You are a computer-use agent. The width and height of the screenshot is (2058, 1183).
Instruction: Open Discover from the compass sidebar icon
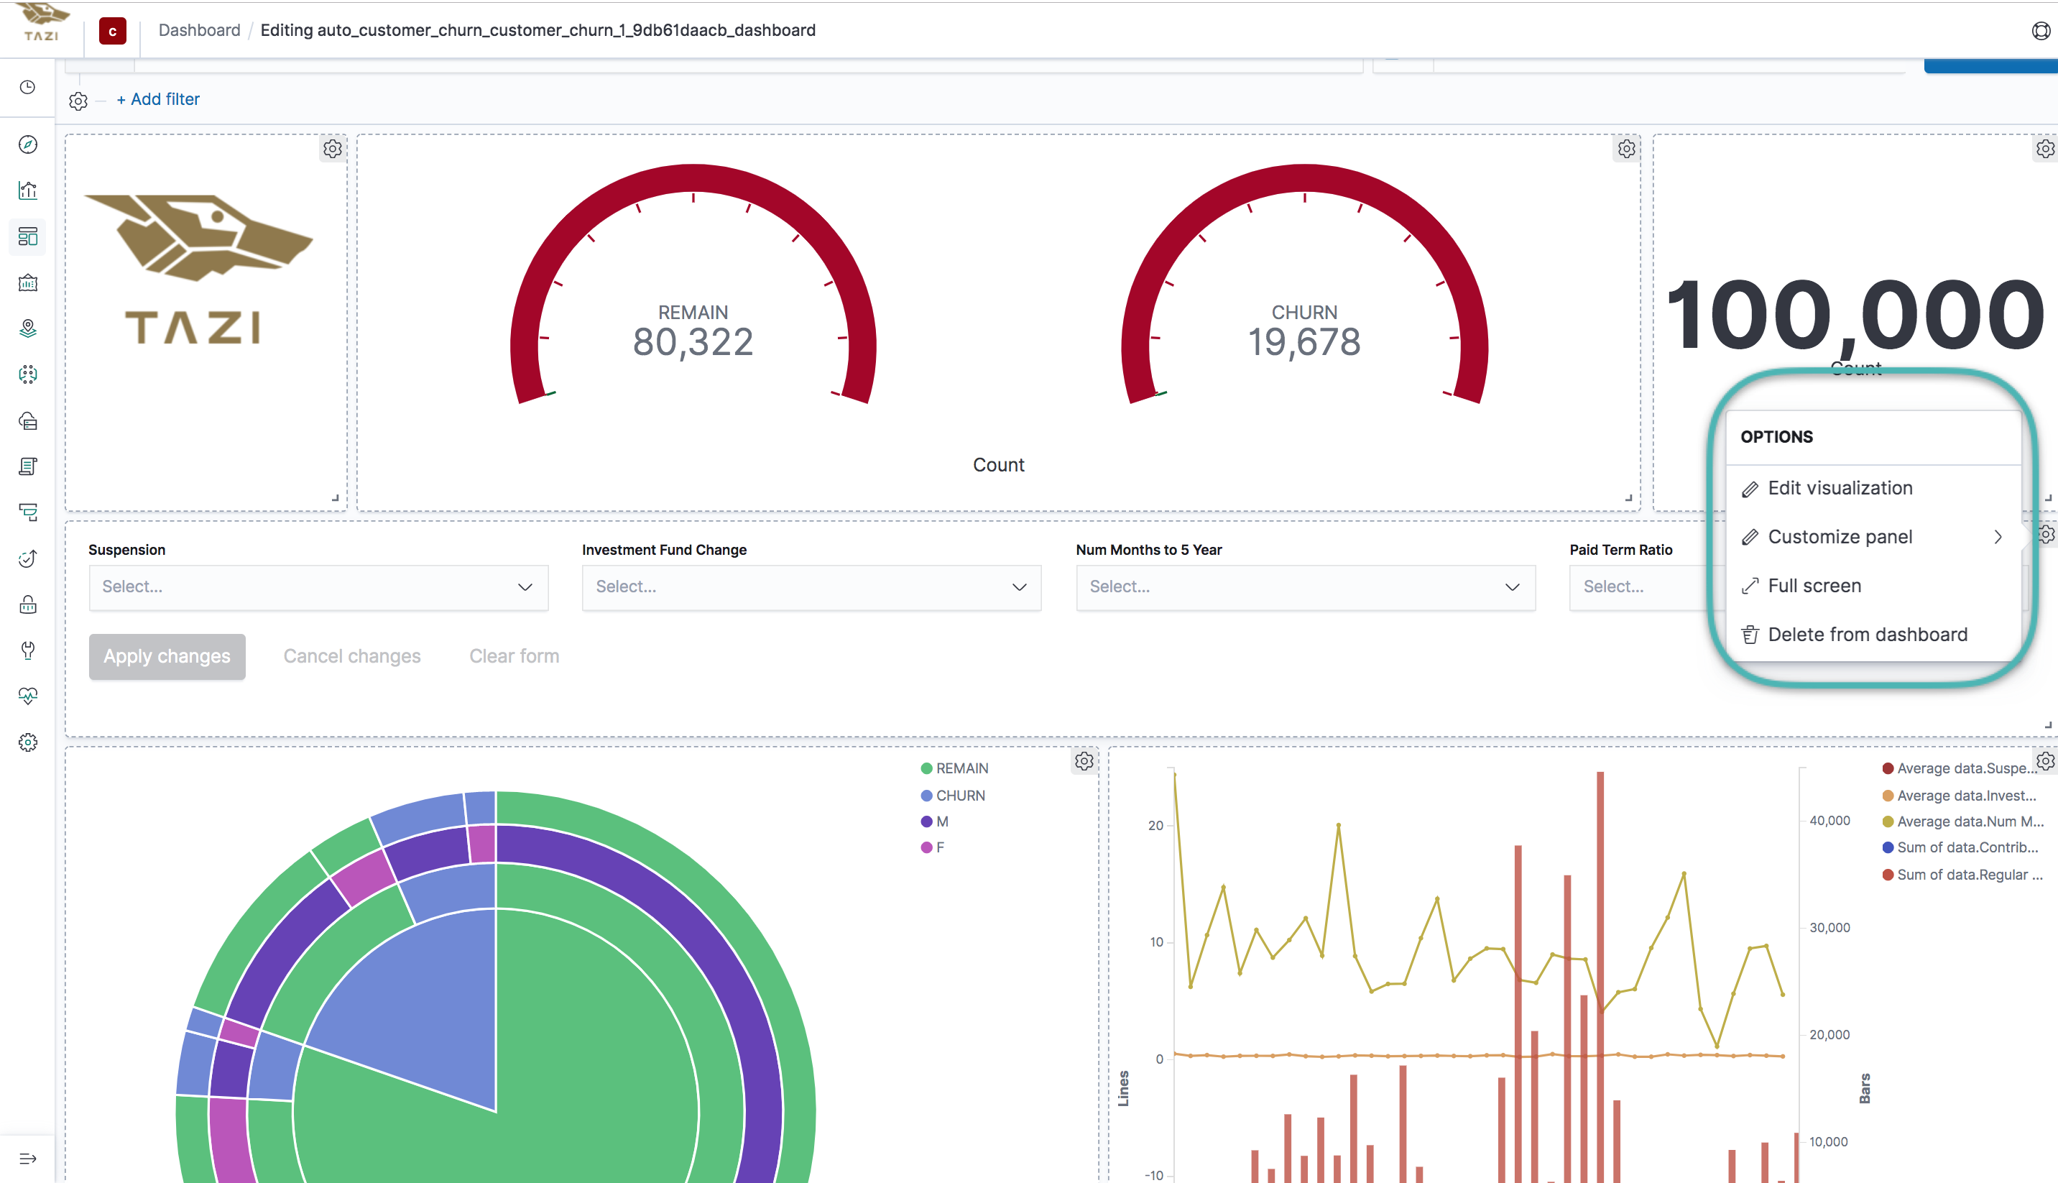(x=27, y=144)
